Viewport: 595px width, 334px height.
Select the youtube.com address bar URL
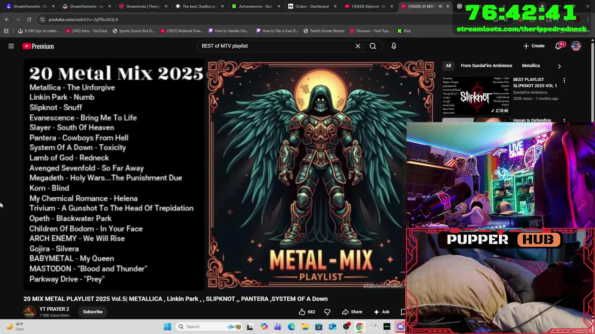83,19
